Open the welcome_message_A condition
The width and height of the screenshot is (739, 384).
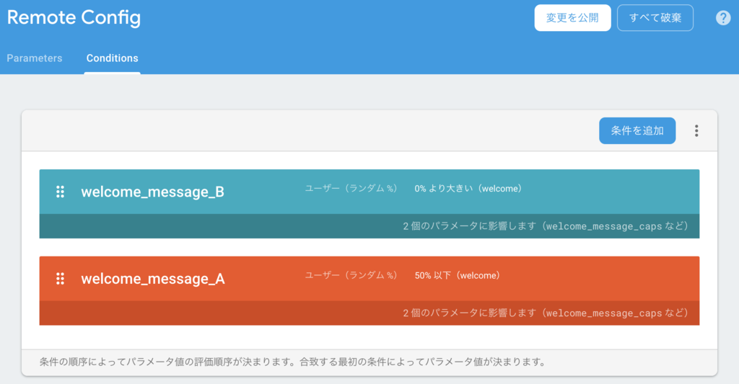coord(153,279)
